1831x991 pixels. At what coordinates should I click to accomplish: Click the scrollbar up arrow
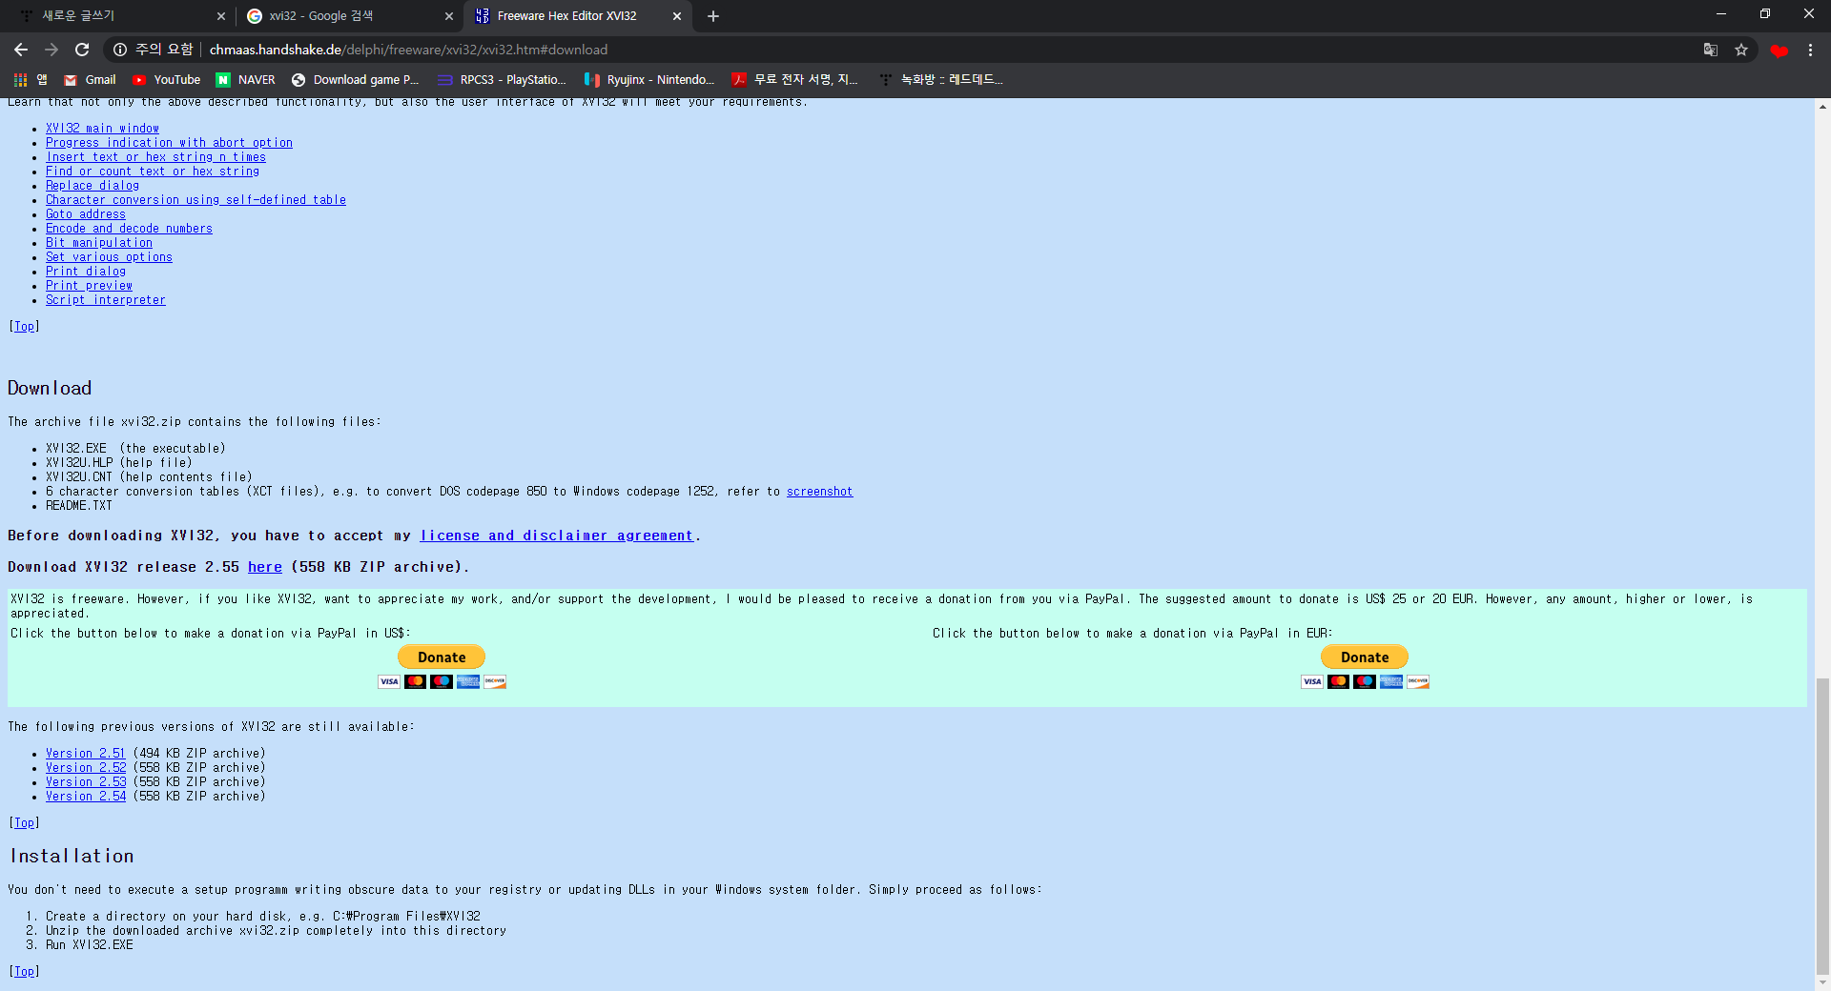click(x=1822, y=106)
